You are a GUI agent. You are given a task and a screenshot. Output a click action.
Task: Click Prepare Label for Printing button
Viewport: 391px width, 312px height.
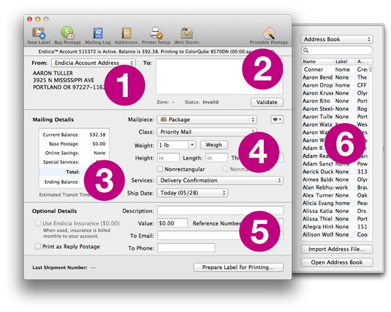click(239, 268)
